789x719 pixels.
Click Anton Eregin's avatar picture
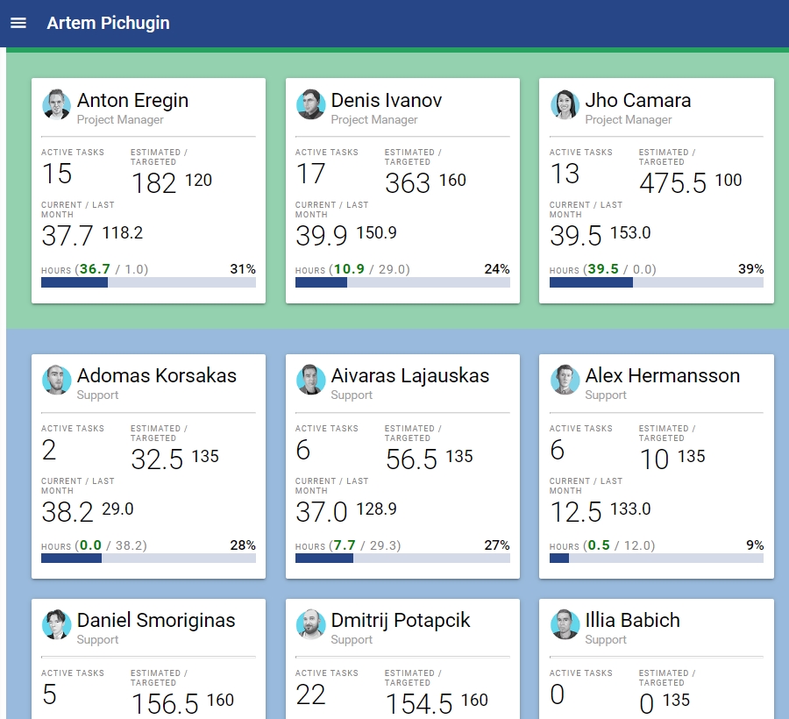coord(57,104)
